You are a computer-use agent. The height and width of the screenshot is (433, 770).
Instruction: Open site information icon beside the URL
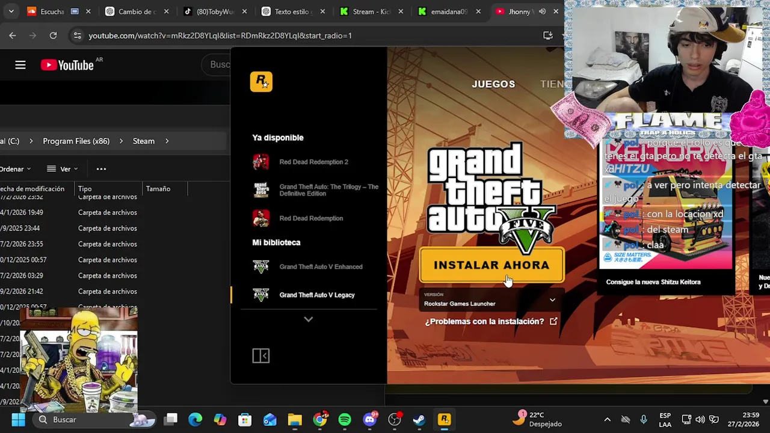pyautogui.click(x=77, y=35)
